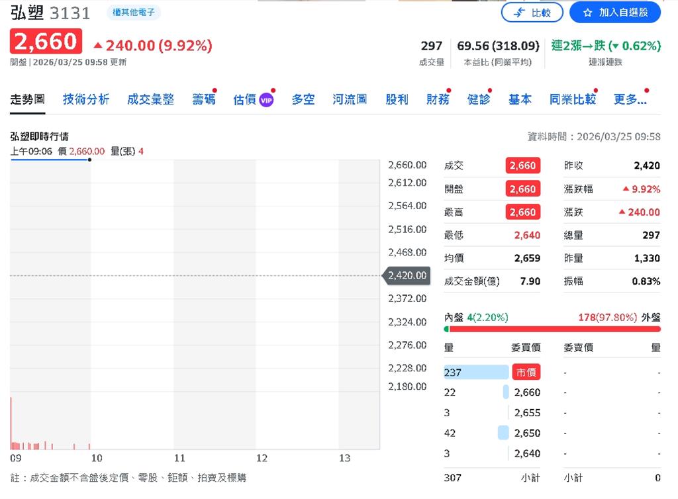
Task: Click the 比較 comparison button
Action: (x=532, y=12)
